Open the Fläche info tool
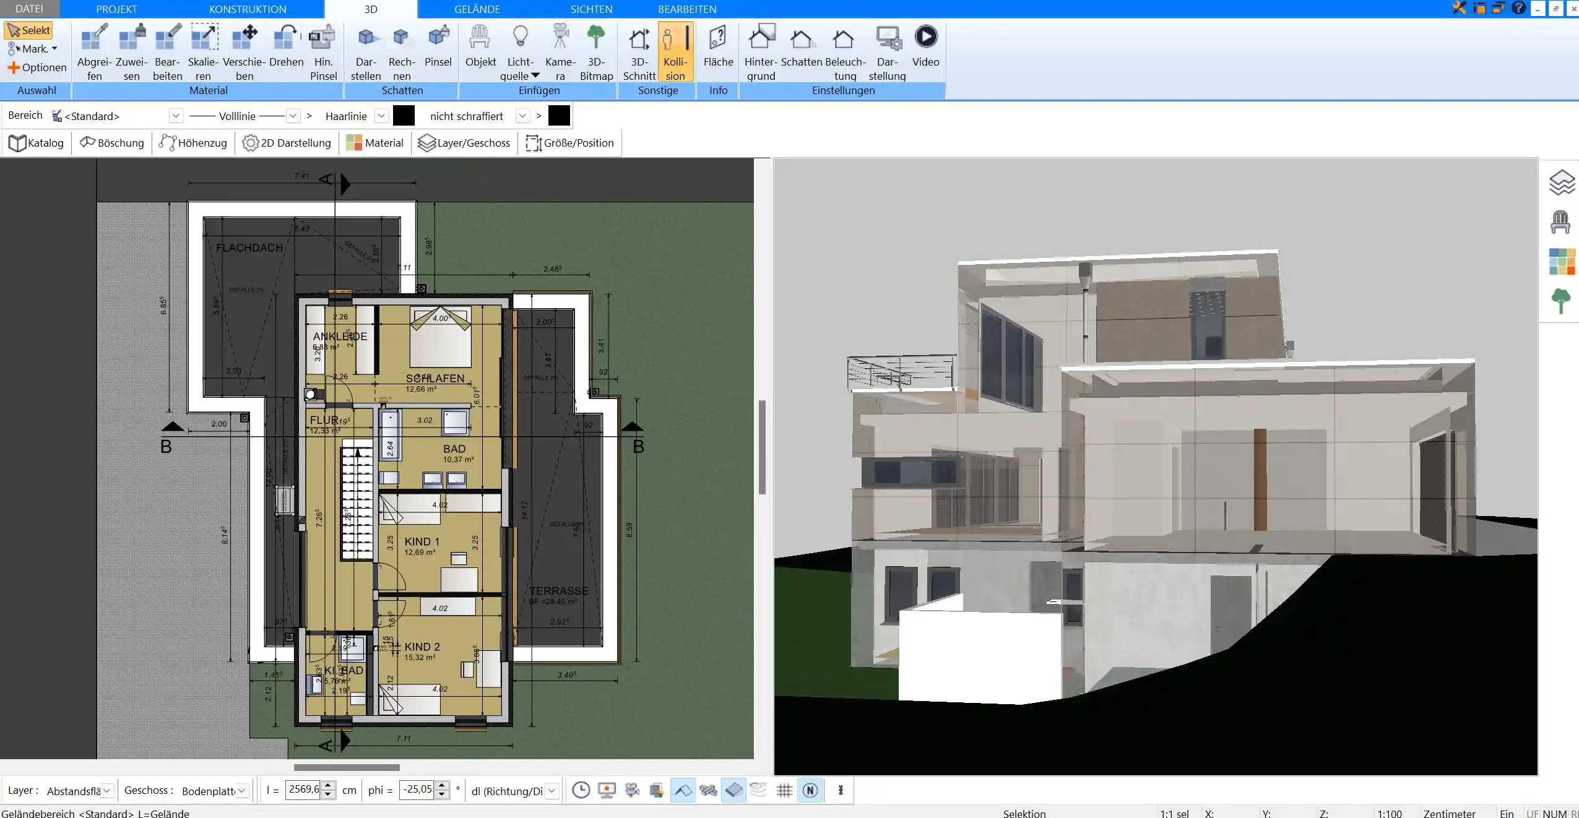Image resolution: width=1579 pixels, height=818 pixels. [x=718, y=46]
